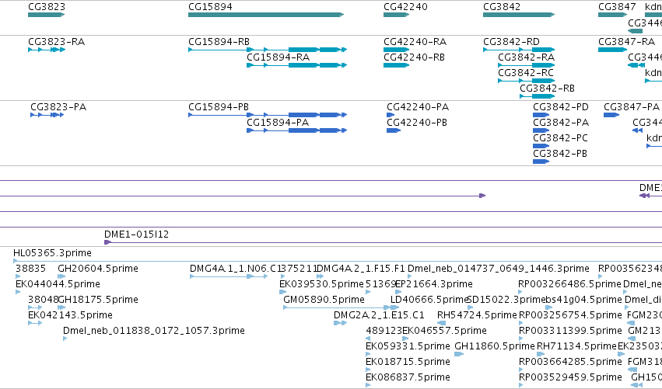Click the CG3847-PA CDS bar

(611, 115)
